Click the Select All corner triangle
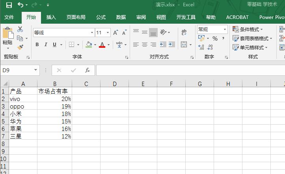285x174 pixels. 5,84
